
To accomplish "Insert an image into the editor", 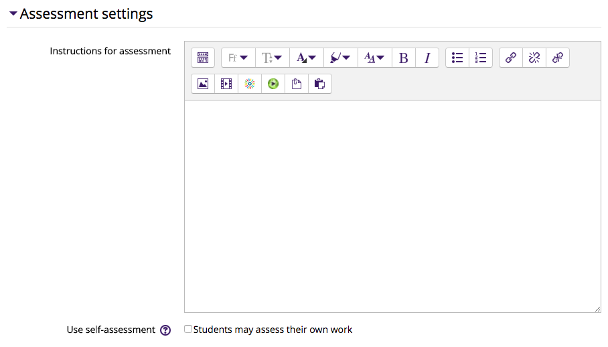I will coord(203,84).
